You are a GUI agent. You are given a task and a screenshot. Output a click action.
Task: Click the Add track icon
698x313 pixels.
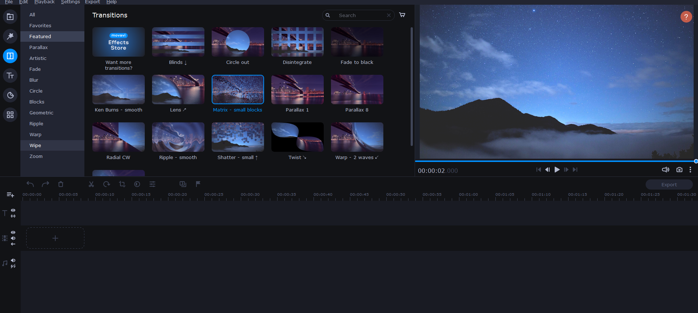point(10,195)
